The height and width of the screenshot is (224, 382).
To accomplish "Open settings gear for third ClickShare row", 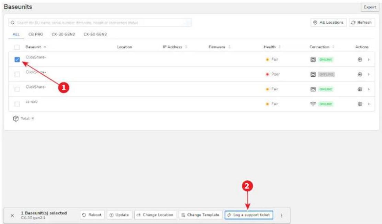I will tap(360, 89).
